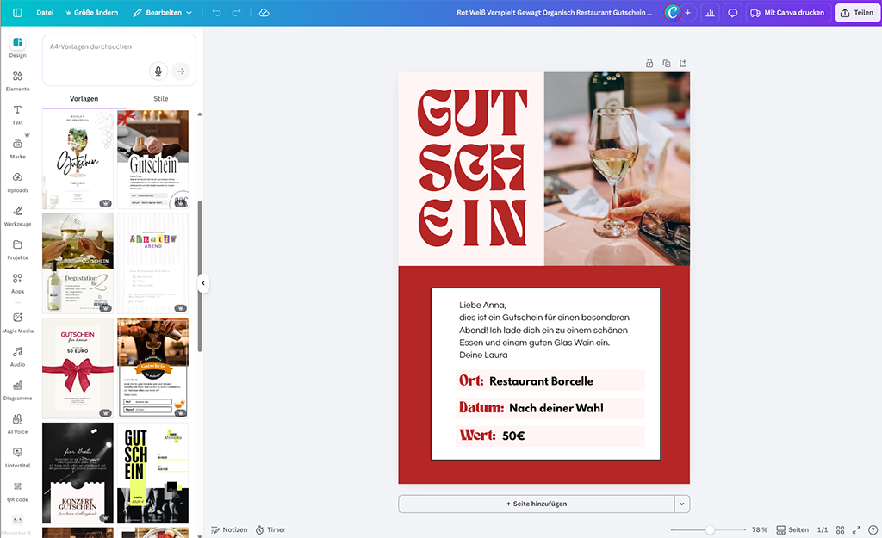This screenshot has height=538, width=882.
Task: Click the templates panel scrollbar
Action: [200, 275]
